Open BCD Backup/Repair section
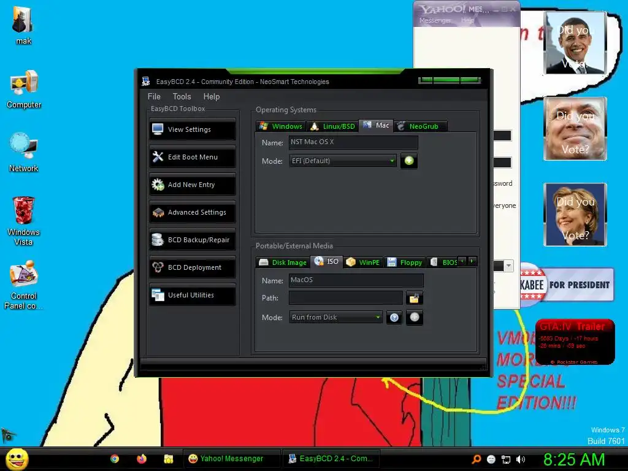The height and width of the screenshot is (471, 628). click(193, 240)
